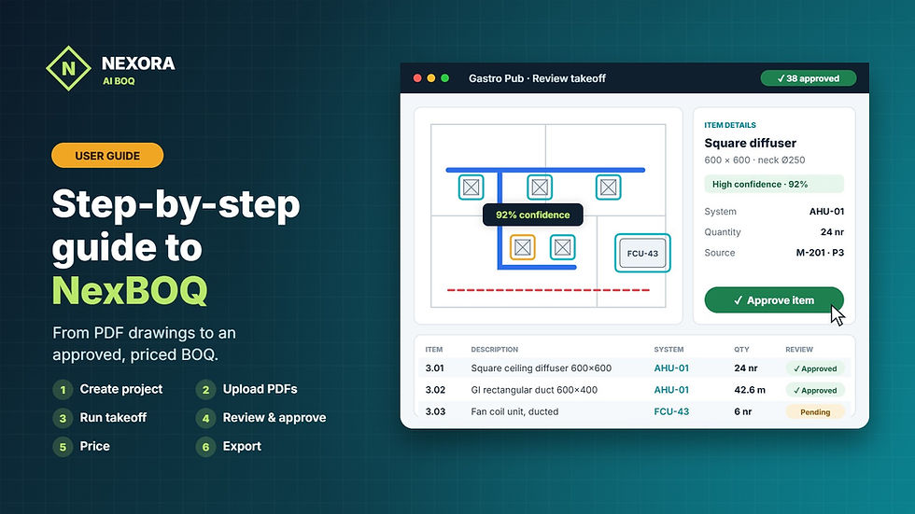Image resolution: width=915 pixels, height=514 pixels.
Task: Click Approved badge for item 3.02
Action: click(x=815, y=390)
